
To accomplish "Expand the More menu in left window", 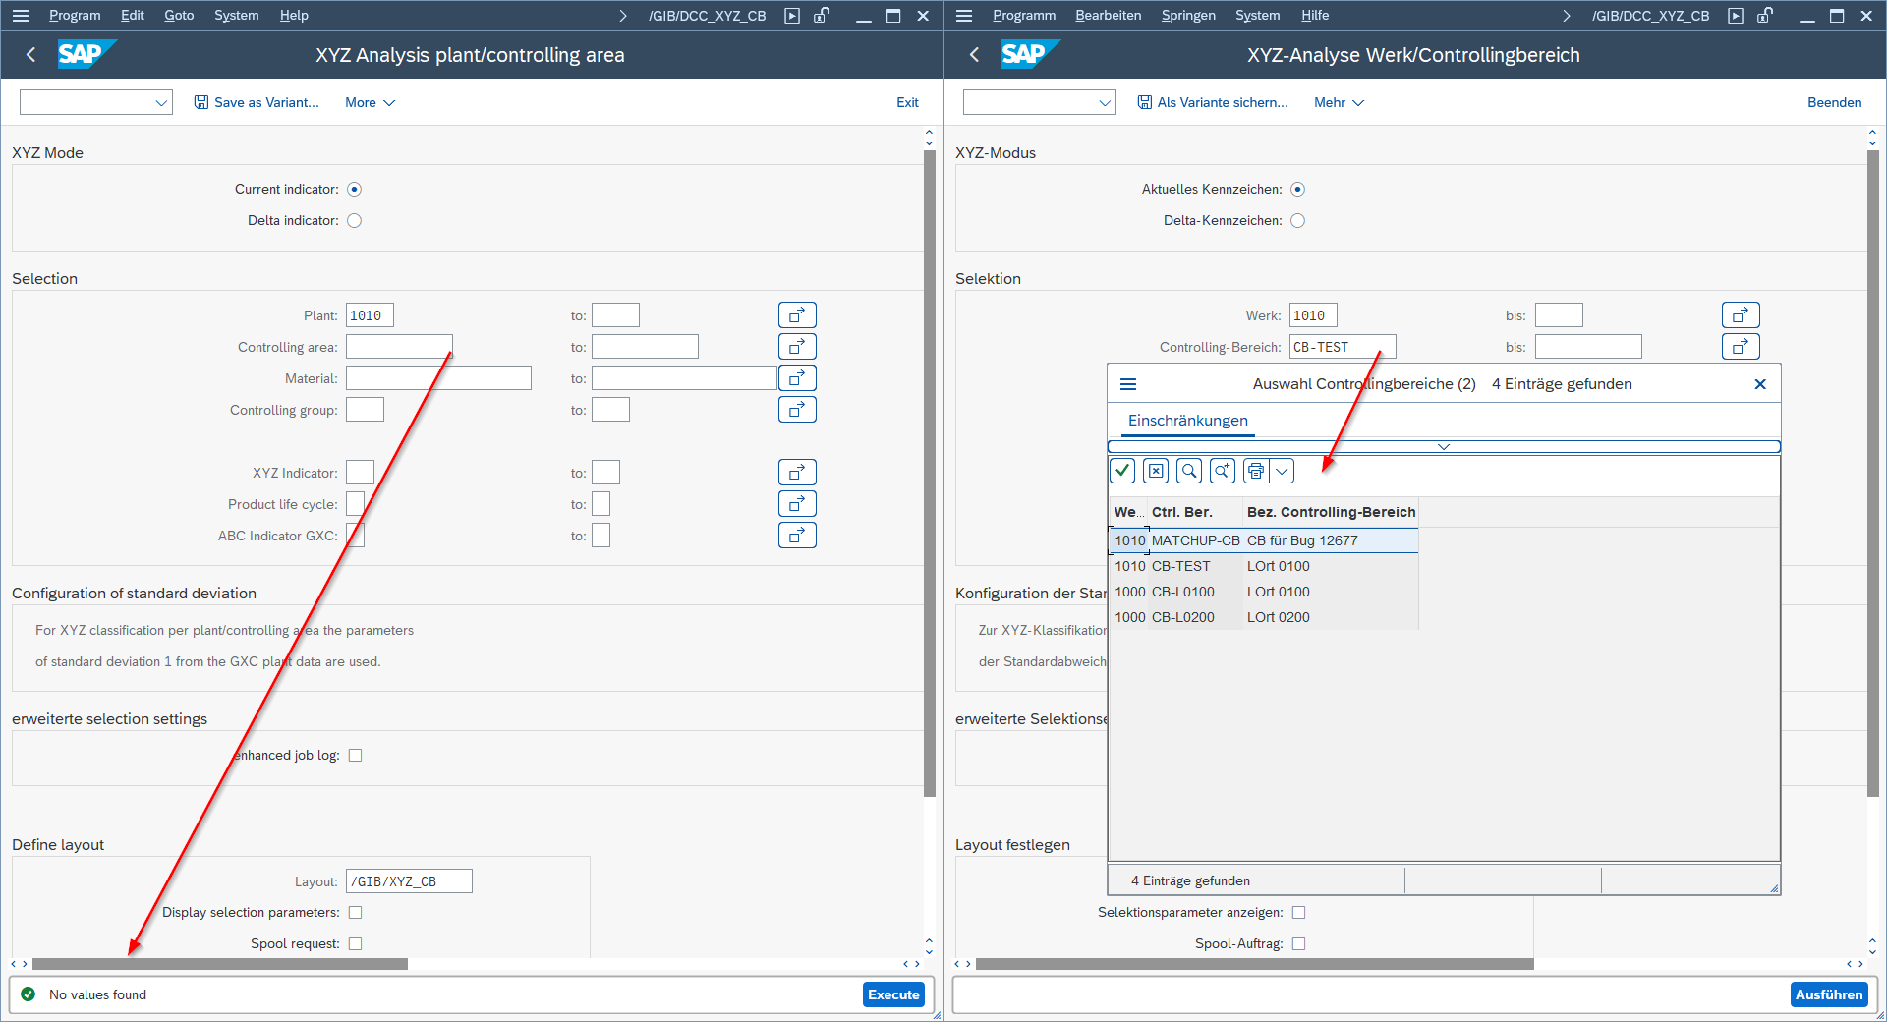I will (370, 102).
